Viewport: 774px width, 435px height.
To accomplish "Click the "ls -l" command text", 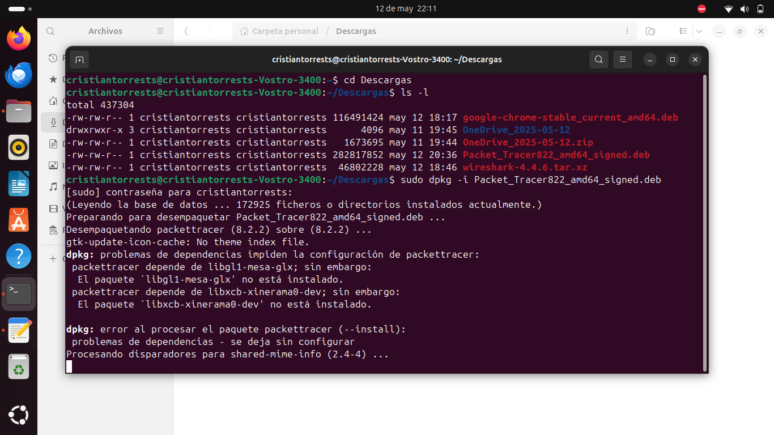I will pos(414,93).
